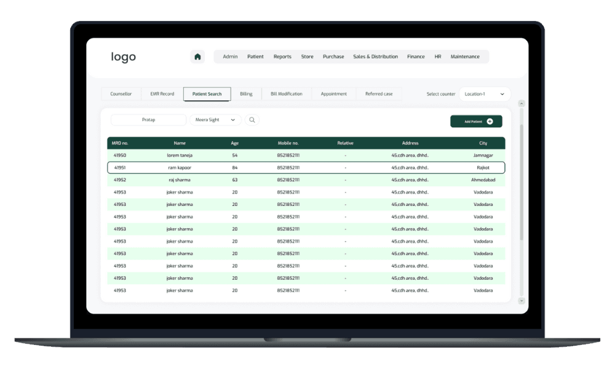615x369 pixels.
Task: Click MRD number 41951
Action: [x=120, y=167]
